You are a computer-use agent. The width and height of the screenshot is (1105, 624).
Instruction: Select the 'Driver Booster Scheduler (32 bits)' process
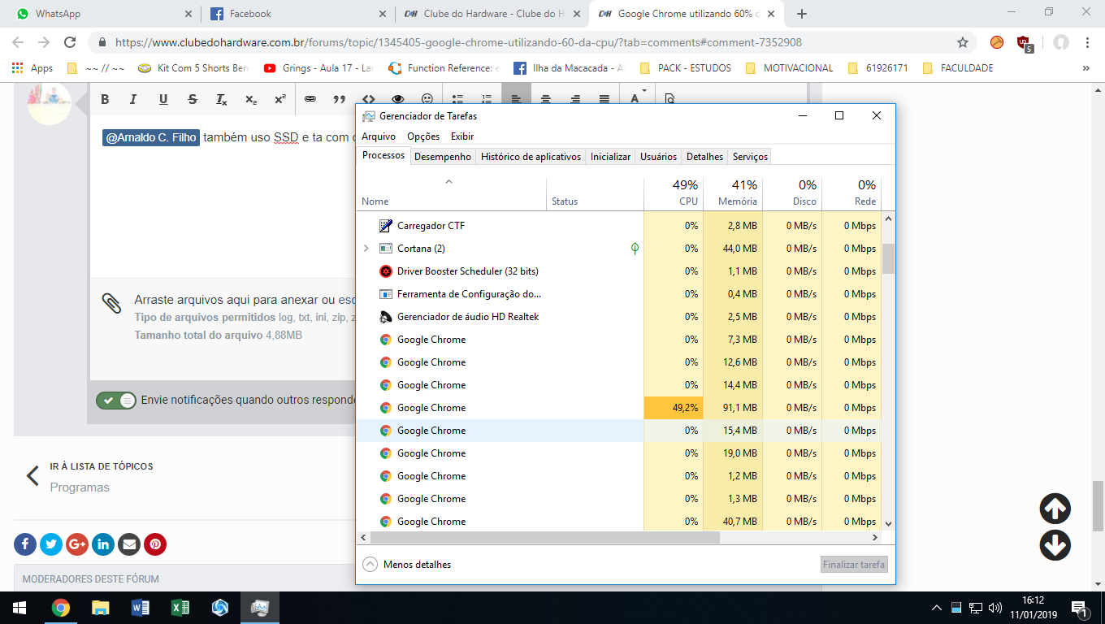(619, 271)
